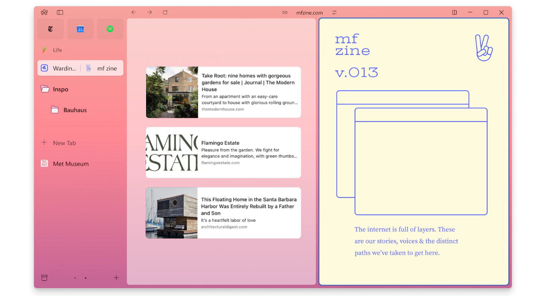Click New Tab in the sidebar
The image size is (542, 296).
64,143
